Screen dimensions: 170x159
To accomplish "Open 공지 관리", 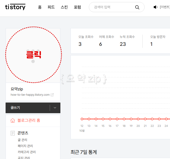I will (x=24, y=158).
